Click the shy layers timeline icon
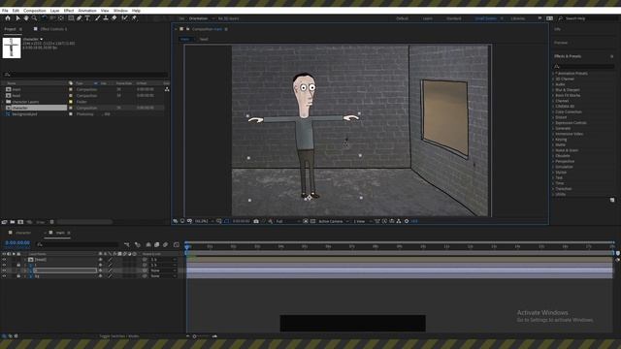The height and width of the screenshot is (349, 621). pos(148,245)
